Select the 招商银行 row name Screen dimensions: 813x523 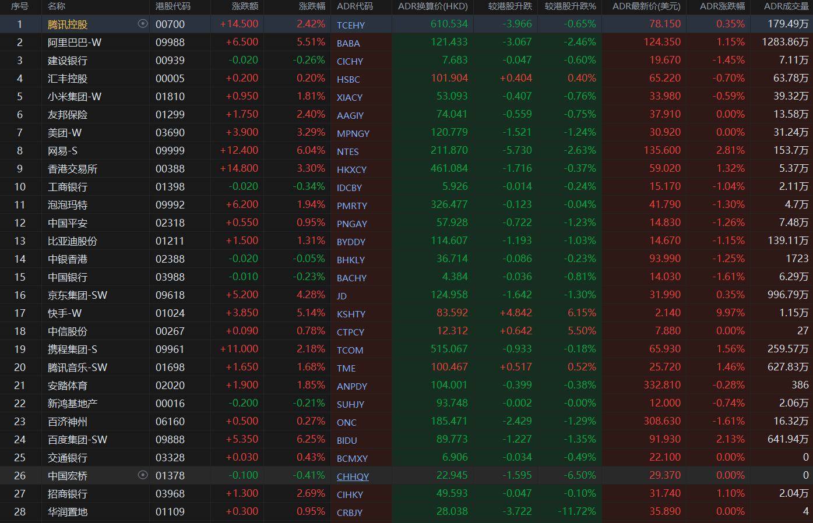tap(68, 494)
